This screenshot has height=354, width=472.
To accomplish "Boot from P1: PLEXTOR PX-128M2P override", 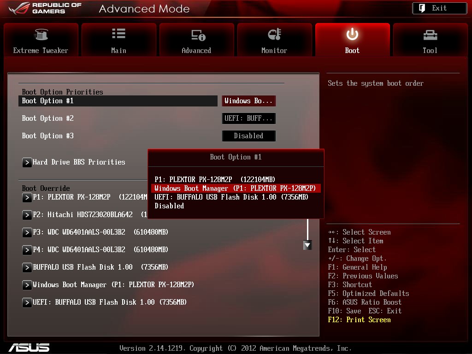I will [x=90, y=197].
